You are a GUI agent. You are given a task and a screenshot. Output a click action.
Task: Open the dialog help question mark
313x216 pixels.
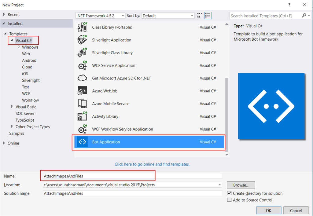(289, 5)
